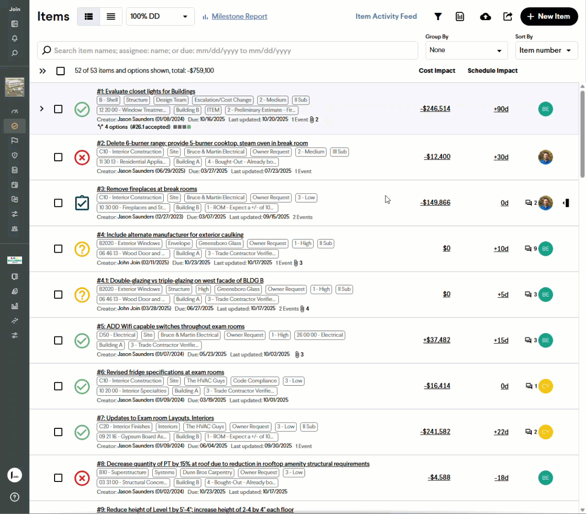Open the cloud upload icon
This screenshot has width=586, height=514.
(485, 17)
